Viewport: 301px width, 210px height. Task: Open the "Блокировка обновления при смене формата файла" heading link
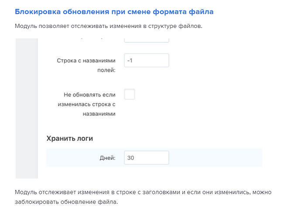tap(114, 12)
